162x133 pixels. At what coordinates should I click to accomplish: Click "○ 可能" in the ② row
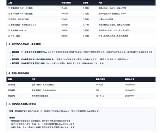click(x=86, y=14)
